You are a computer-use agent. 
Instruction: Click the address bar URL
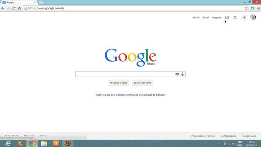click(x=46, y=8)
